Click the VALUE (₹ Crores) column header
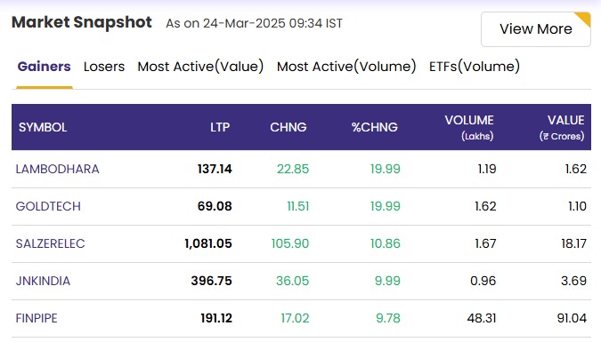The width and height of the screenshot is (601, 342). [x=562, y=127]
